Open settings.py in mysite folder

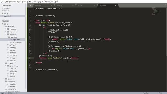[x=13, y=71]
